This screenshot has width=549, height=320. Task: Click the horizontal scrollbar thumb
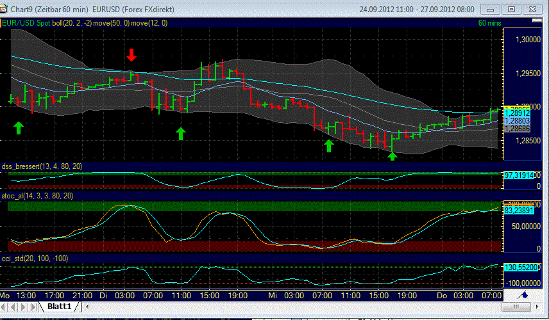(x=516, y=307)
